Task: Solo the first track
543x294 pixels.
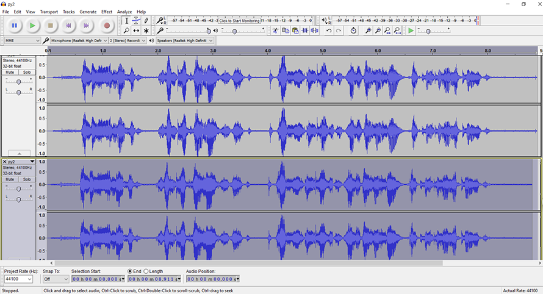Action: [x=27, y=72]
